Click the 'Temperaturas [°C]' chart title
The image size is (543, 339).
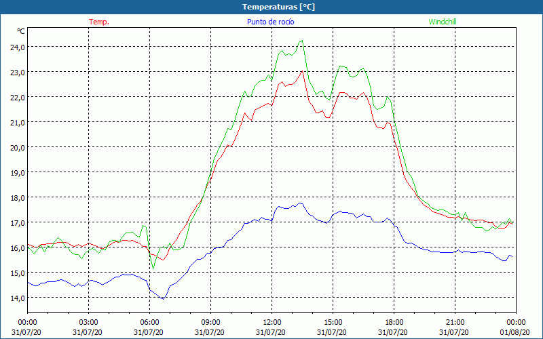click(278, 7)
